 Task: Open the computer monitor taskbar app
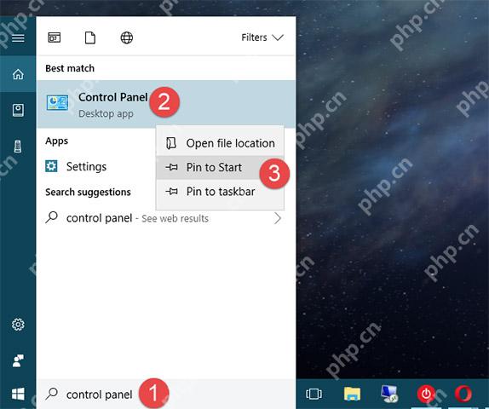tap(389, 394)
